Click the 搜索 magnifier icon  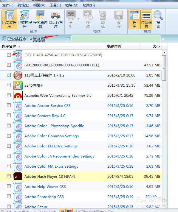coord(158,19)
